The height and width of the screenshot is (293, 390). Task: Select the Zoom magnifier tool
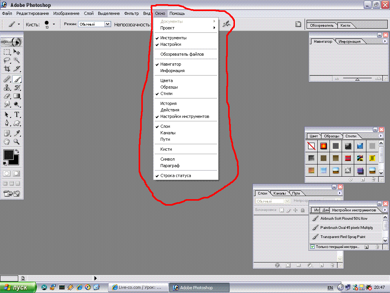17,142
